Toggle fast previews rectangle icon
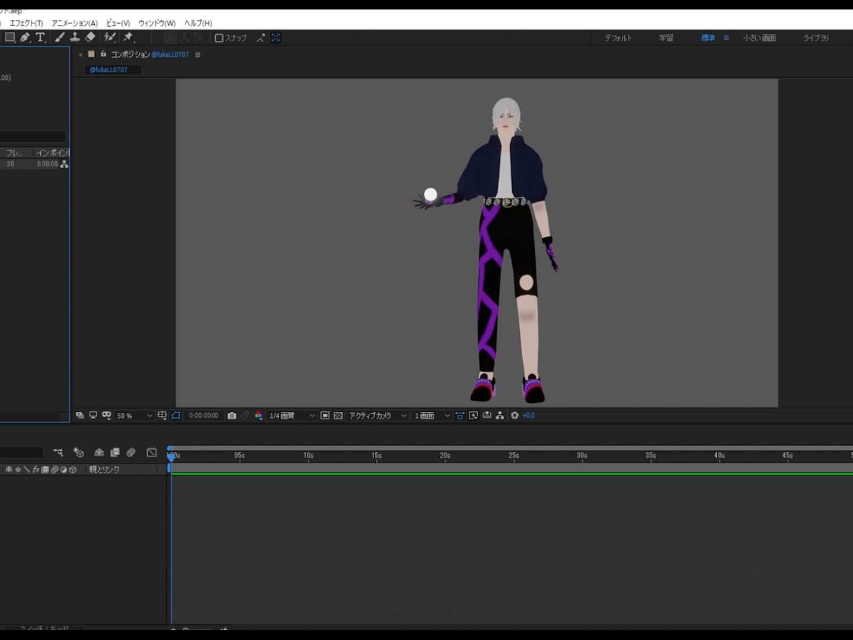Image resolution: width=853 pixels, height=640 pixels. (325, 415)
